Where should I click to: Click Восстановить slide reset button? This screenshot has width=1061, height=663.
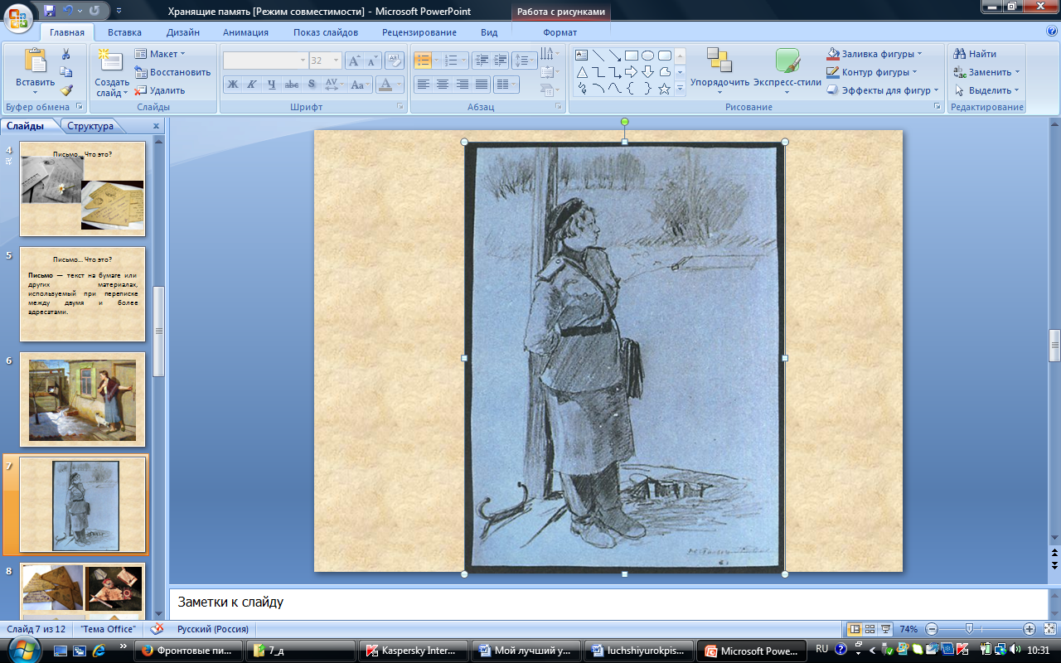[x=173, y=72]
